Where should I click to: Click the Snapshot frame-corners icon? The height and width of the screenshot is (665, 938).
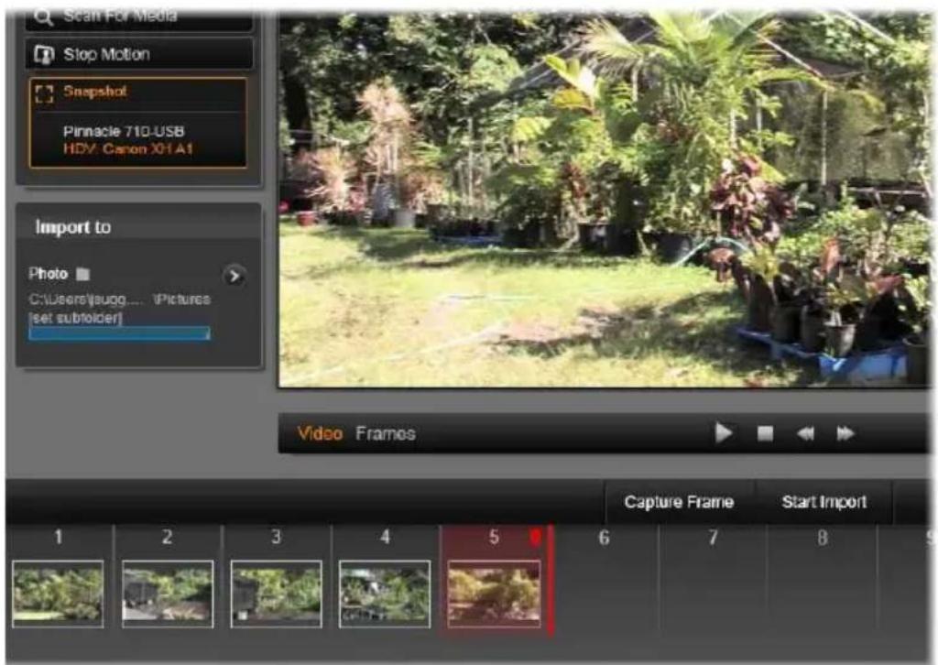[44, 94]
